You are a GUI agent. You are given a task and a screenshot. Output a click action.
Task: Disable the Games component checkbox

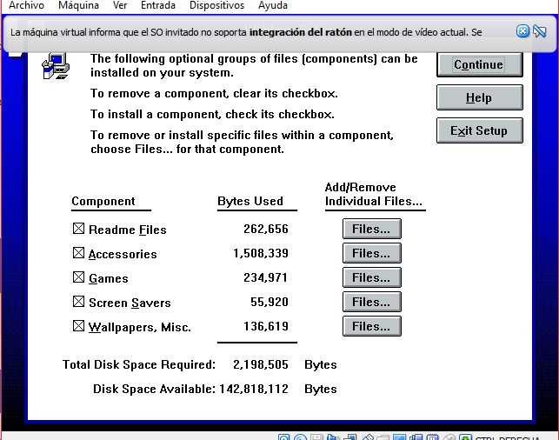click(78, 278)
